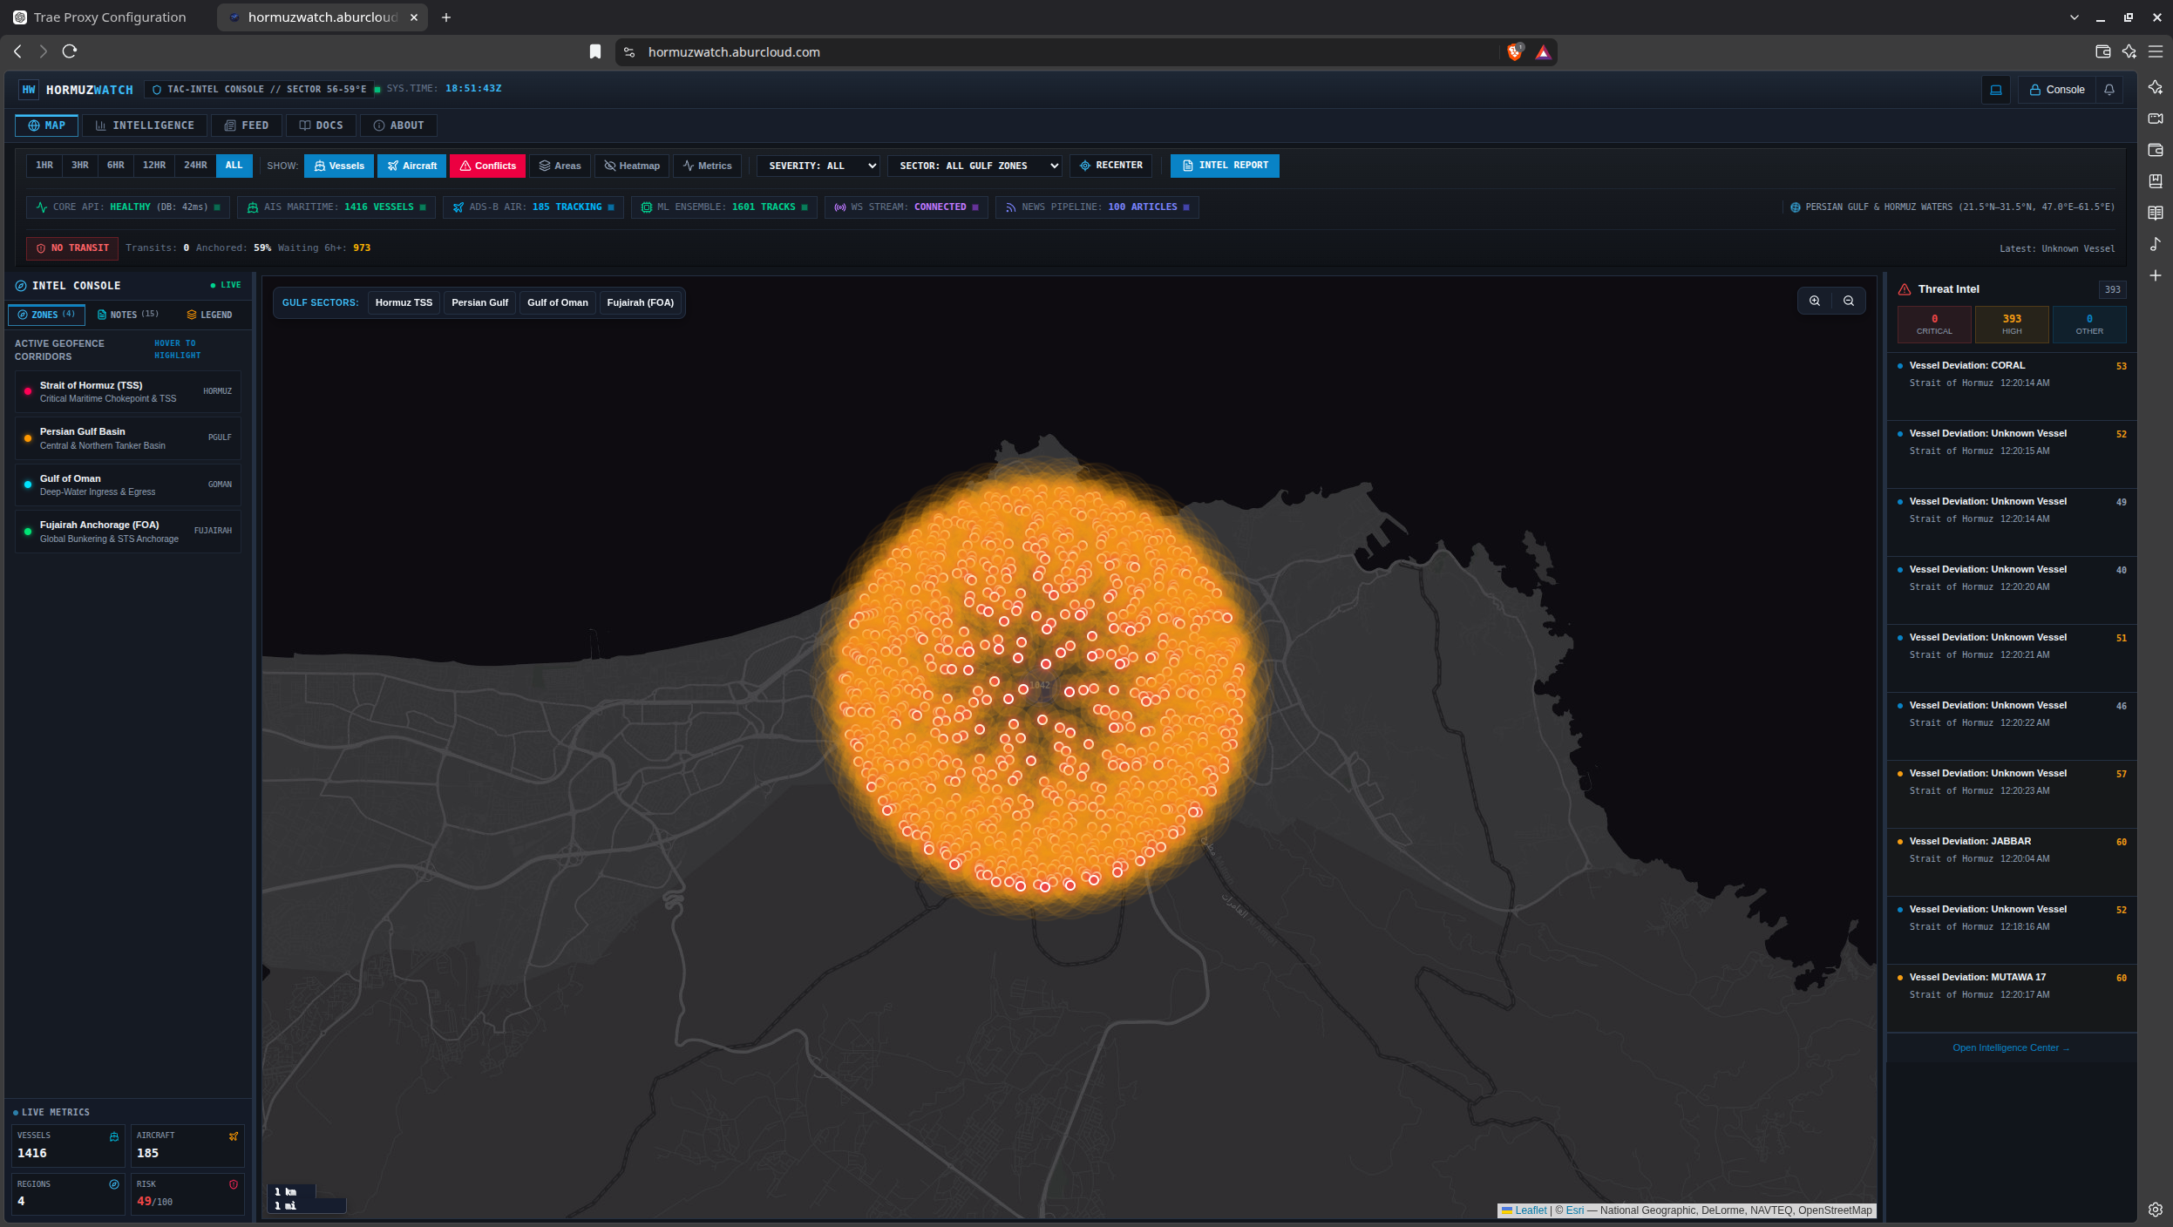The width and height of the screenshot is (2173, 1227).
Task: Follow the Open Intelligence Center link
Action: (x=2011, y=1047)
